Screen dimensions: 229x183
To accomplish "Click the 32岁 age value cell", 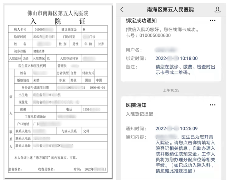I will (101, 44).
